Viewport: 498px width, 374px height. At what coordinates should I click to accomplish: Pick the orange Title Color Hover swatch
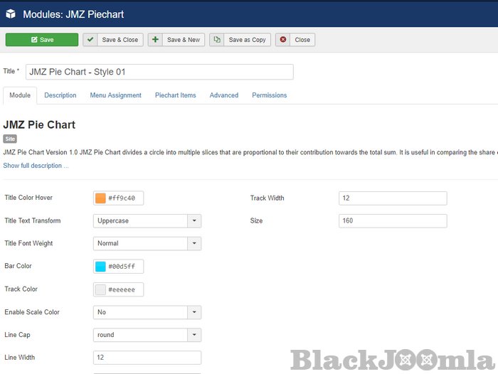click(100, 198)
